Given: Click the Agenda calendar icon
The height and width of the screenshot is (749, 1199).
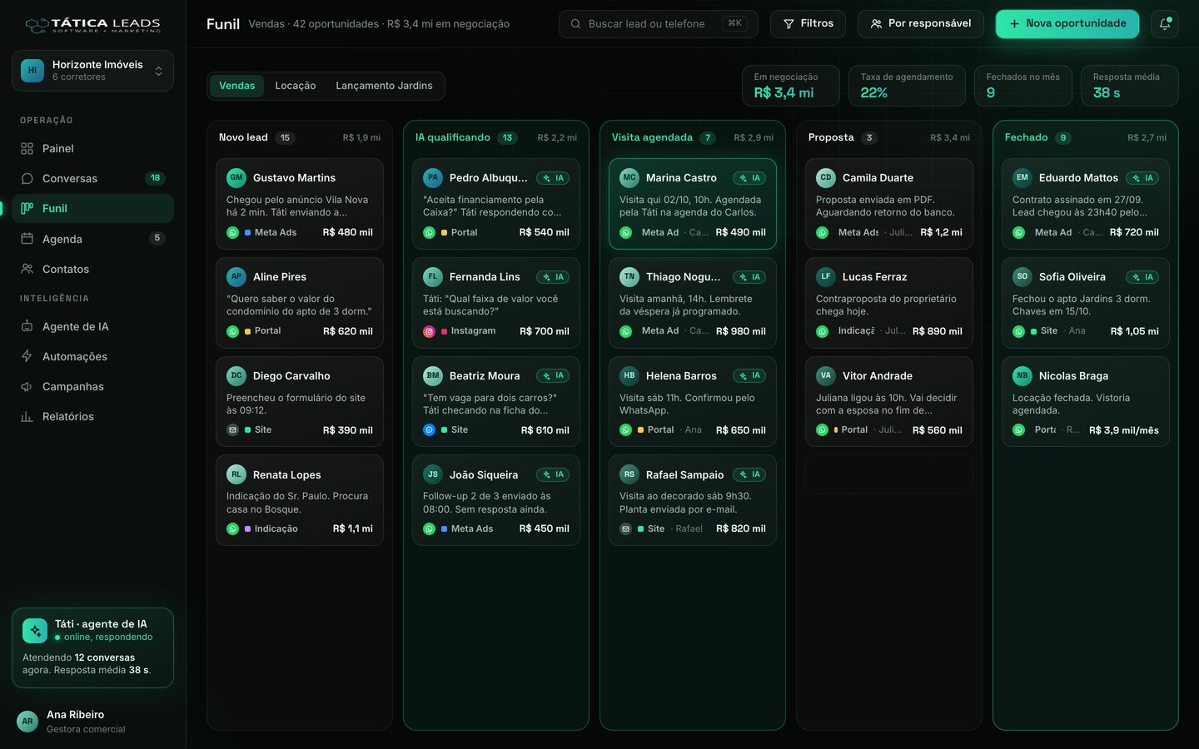Looking at the screenshot, I should coord(27,239).
